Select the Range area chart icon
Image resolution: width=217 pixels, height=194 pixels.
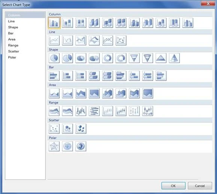point(54,111)
